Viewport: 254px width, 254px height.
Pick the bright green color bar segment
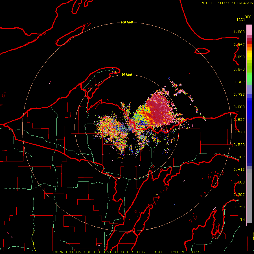pyautogui.click(x=249, y=77)
